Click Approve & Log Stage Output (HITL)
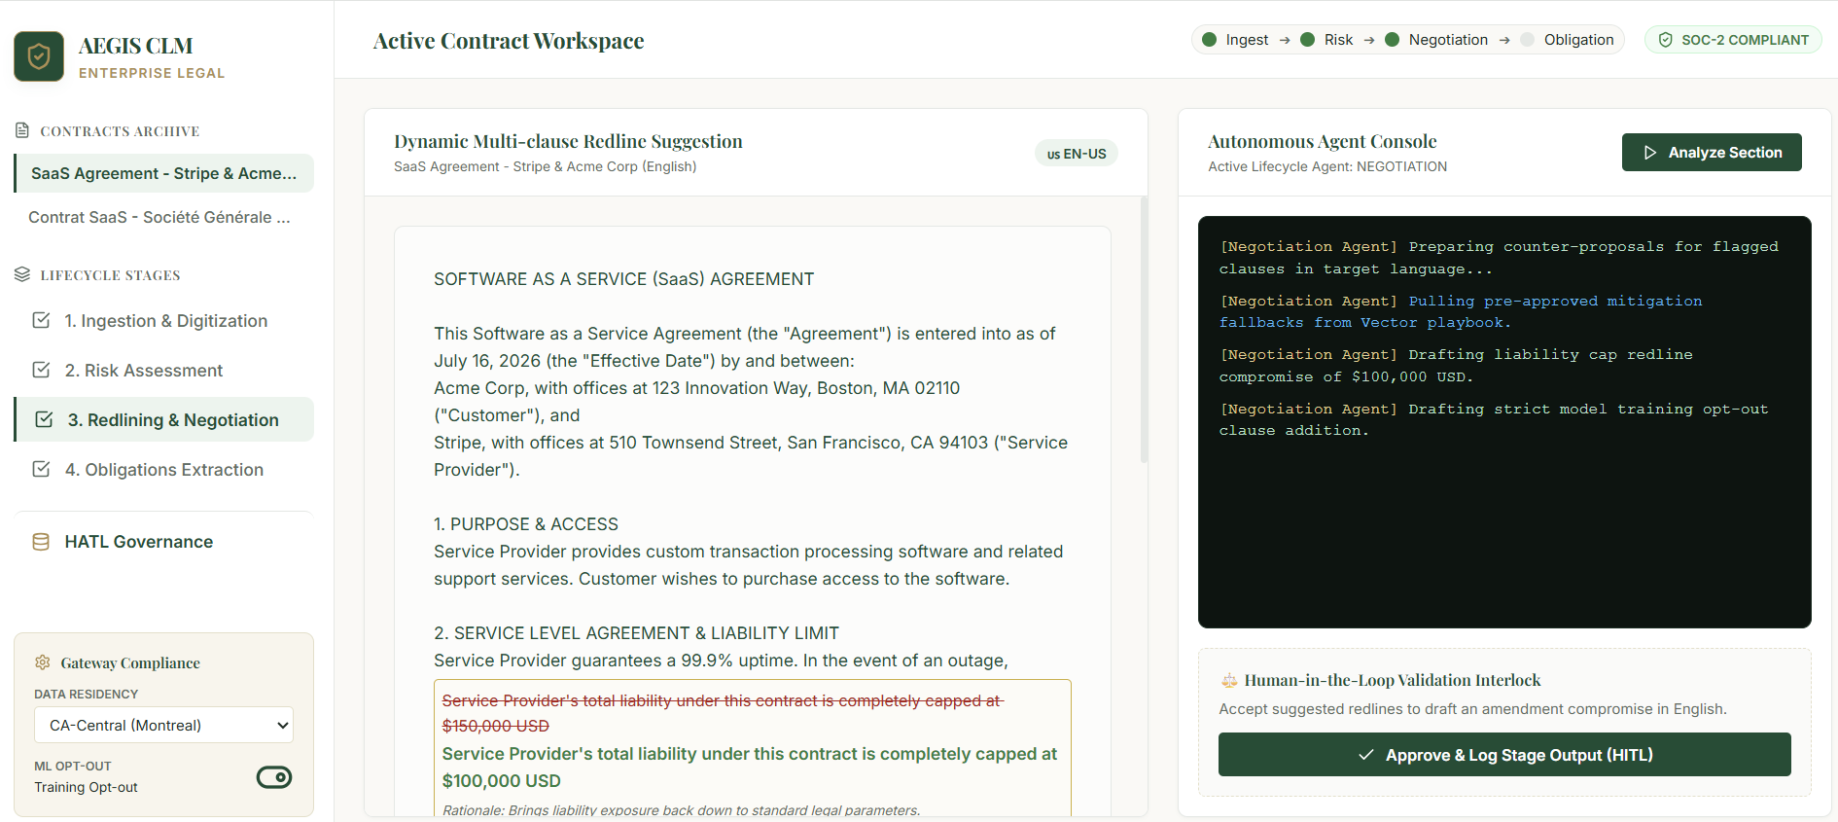Image resolution: width=1838 pixels, height=822 pixels. [x=1504, y=755]
